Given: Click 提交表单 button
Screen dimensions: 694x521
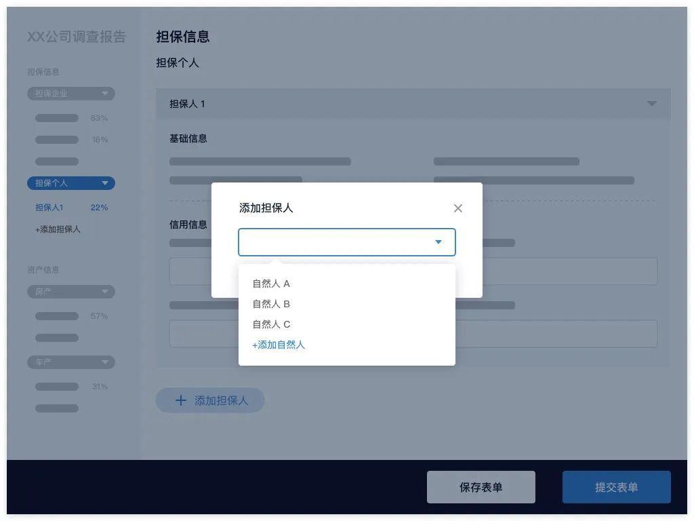Looking at the screenshot, I should 616,487.
